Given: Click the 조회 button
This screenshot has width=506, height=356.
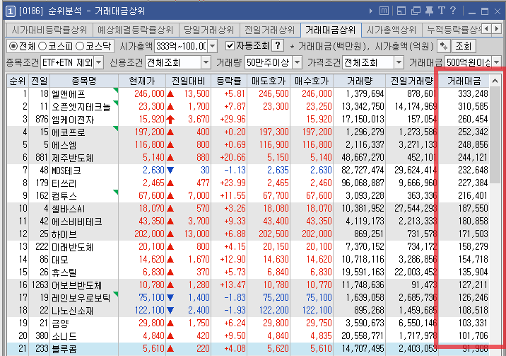Looking at the screenshot, I should 463,46.
